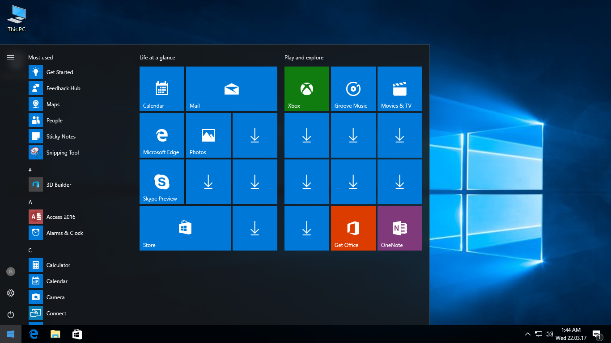The height and width of the screenshot is (343, 611).
Task: Open the Store icon on the taskbar
Action: [x=77, y=334]
